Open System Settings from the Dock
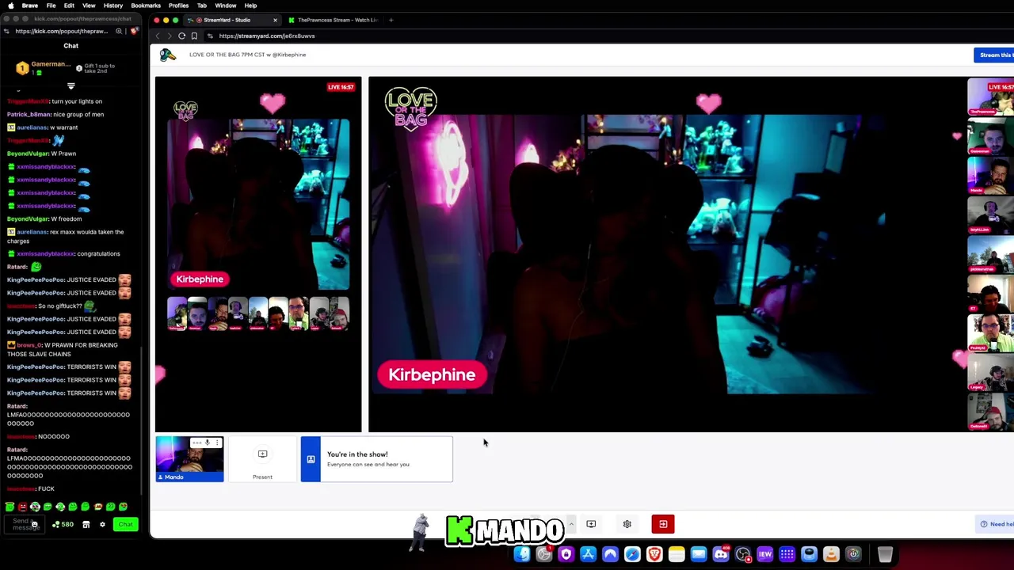 [544, 555]
